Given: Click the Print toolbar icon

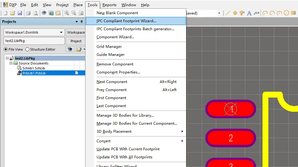Looking at the screenshot, I should pos(28,13).
